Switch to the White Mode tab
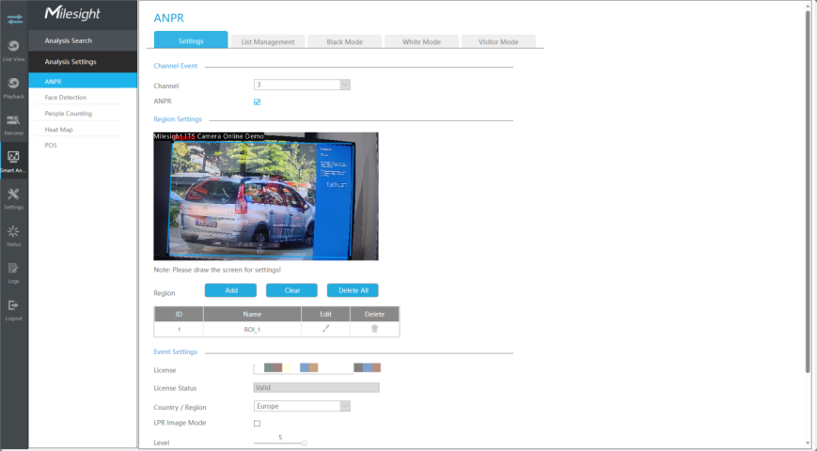Viewport: 817px width, 451px height. pyautogui.click(x=421, y=41)
